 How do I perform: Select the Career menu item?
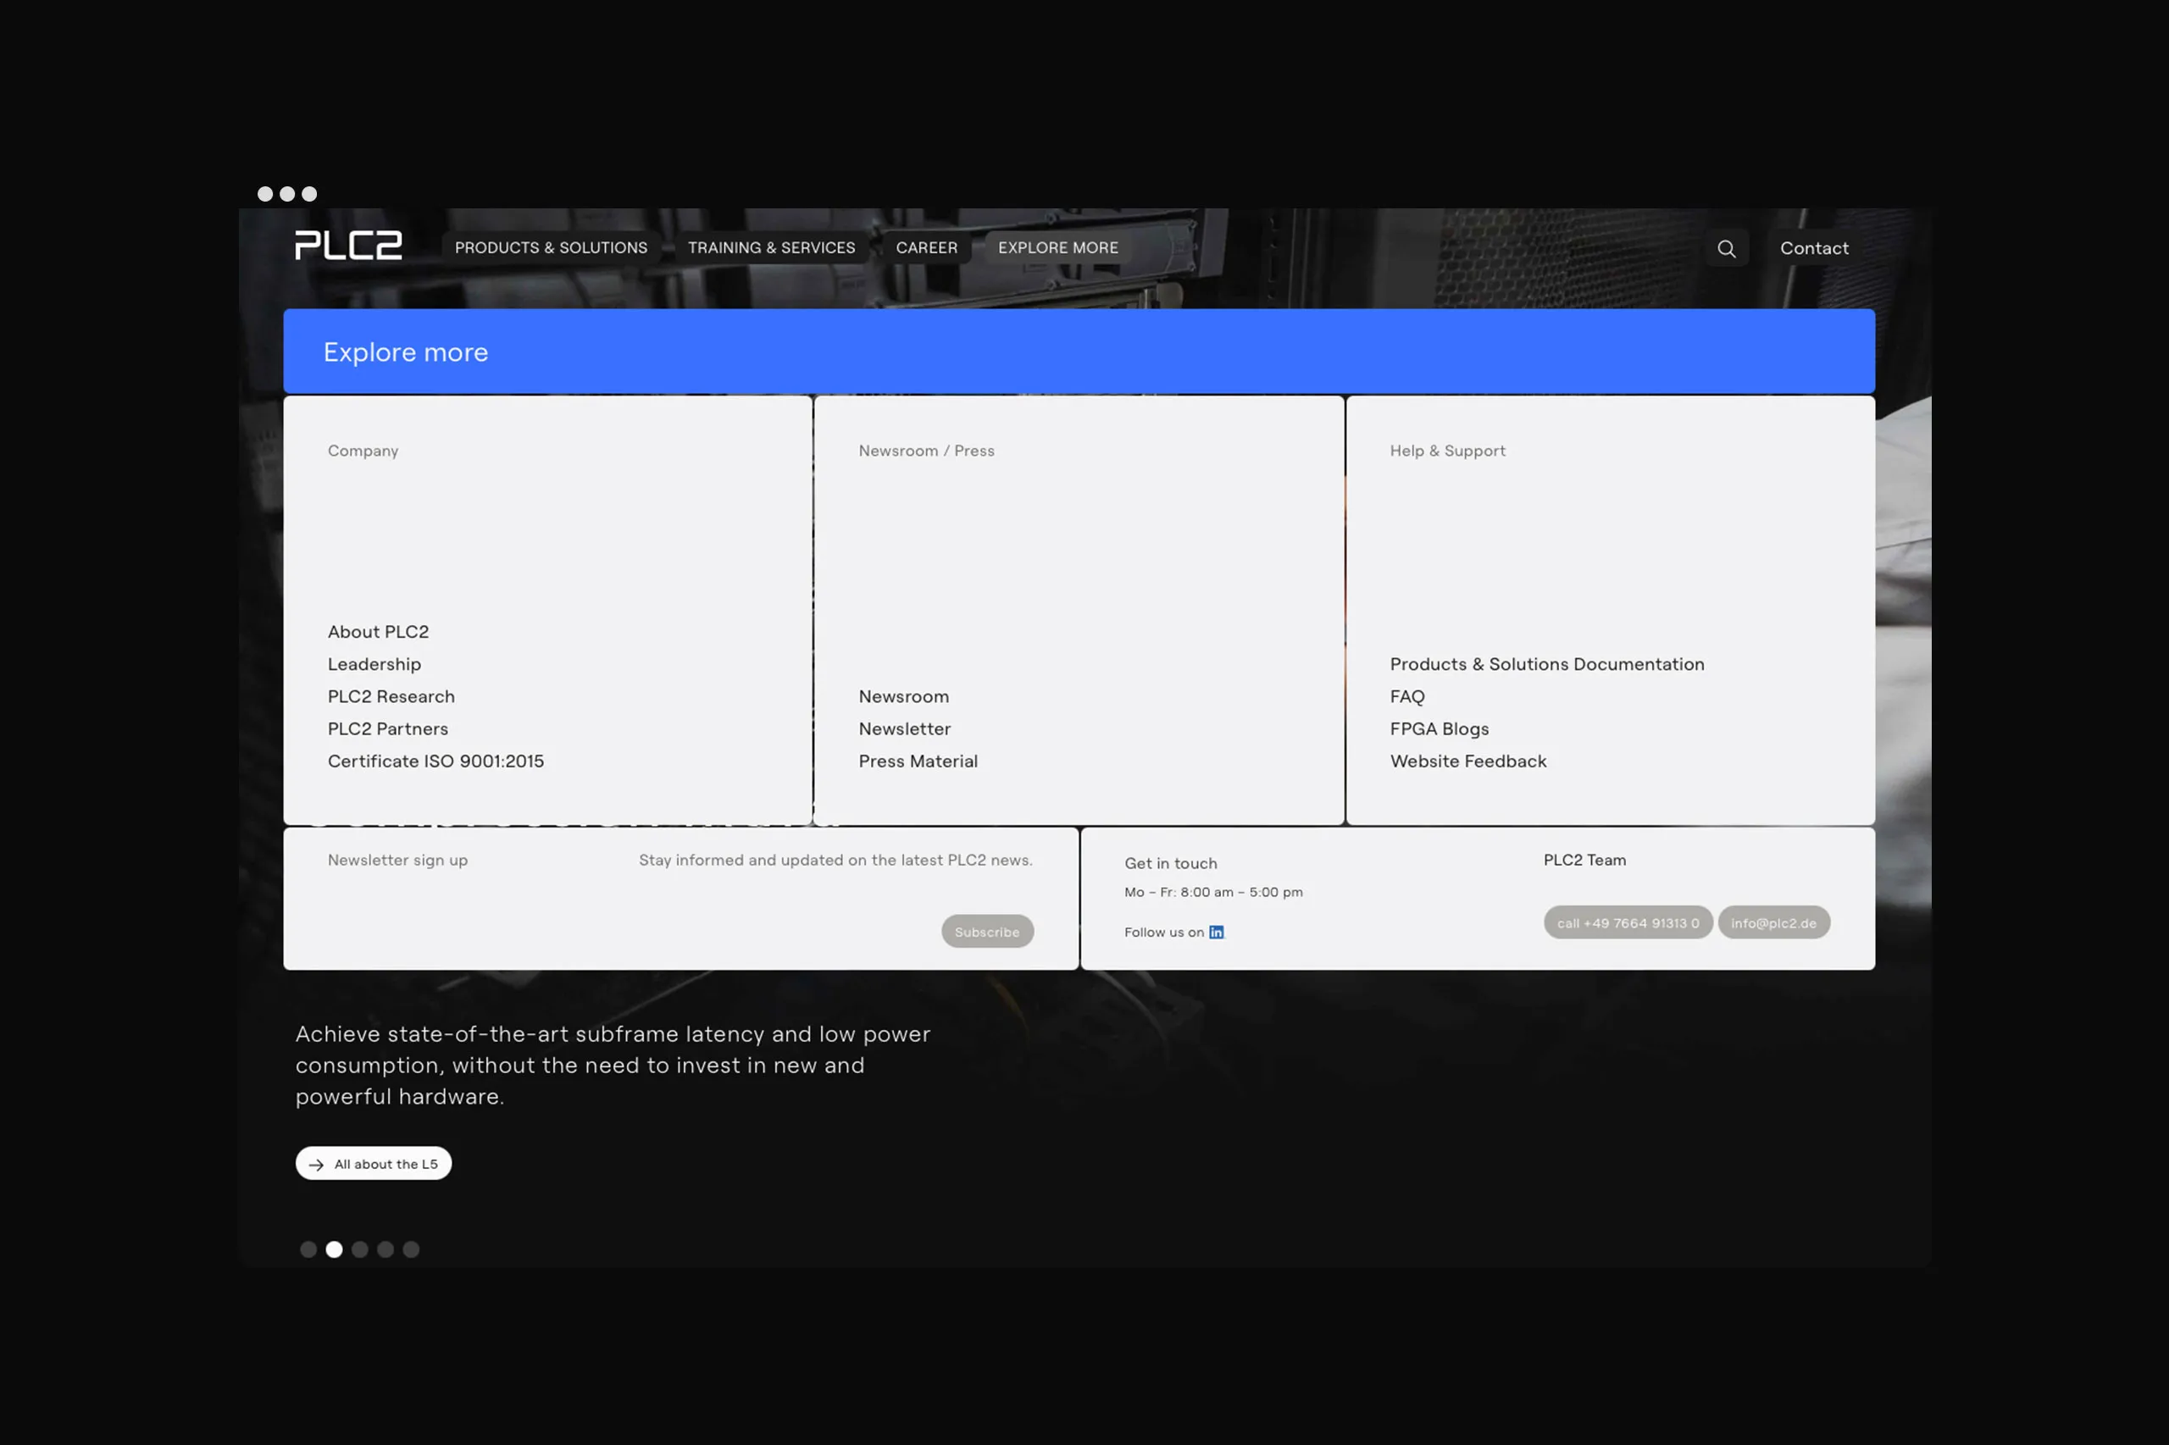click(x=926, y=247)
